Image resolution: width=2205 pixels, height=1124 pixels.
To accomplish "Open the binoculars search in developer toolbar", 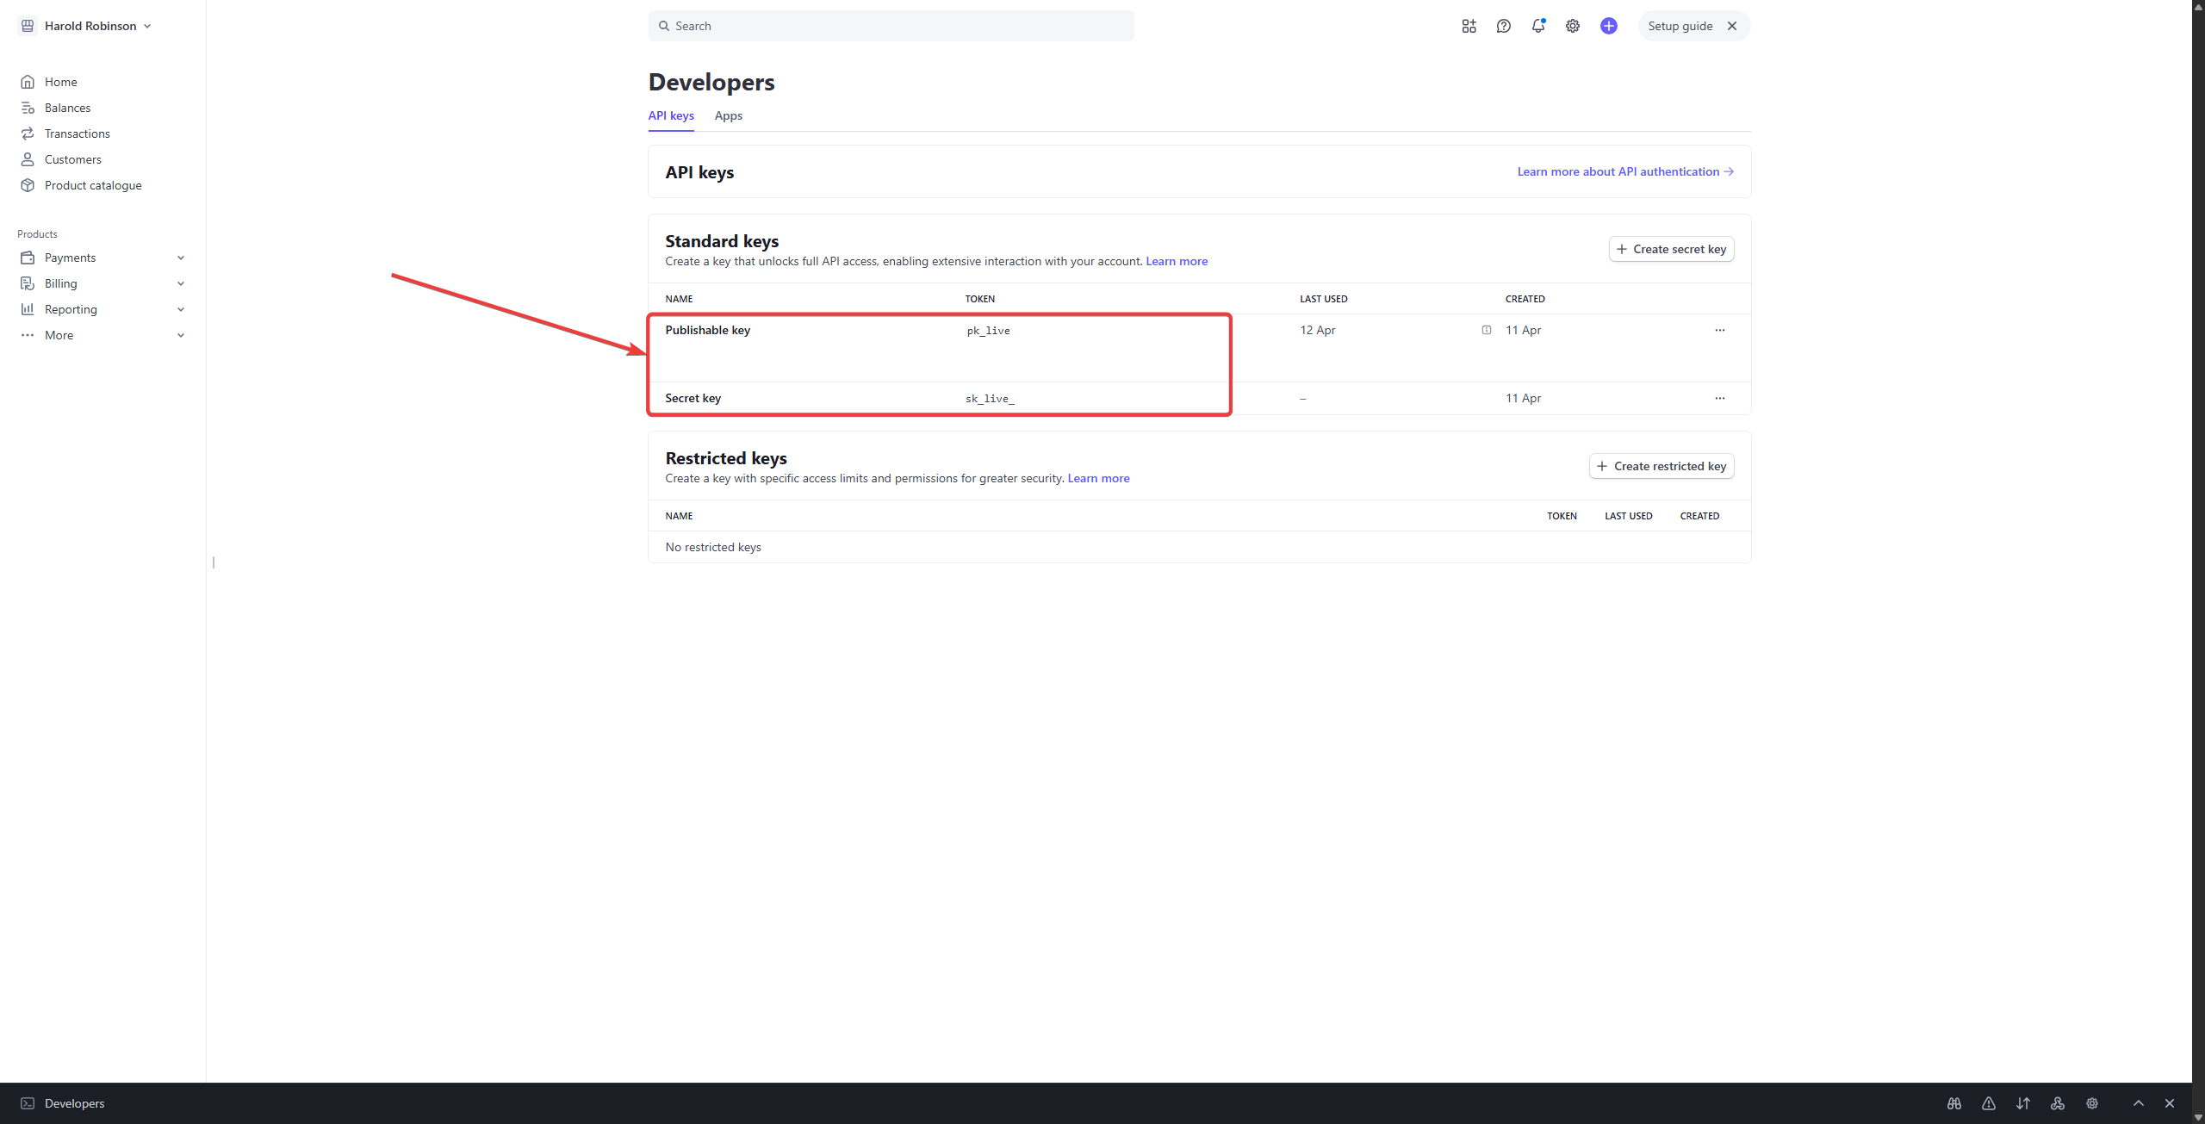I will pyautogui.click(x=1953, y=1103).
